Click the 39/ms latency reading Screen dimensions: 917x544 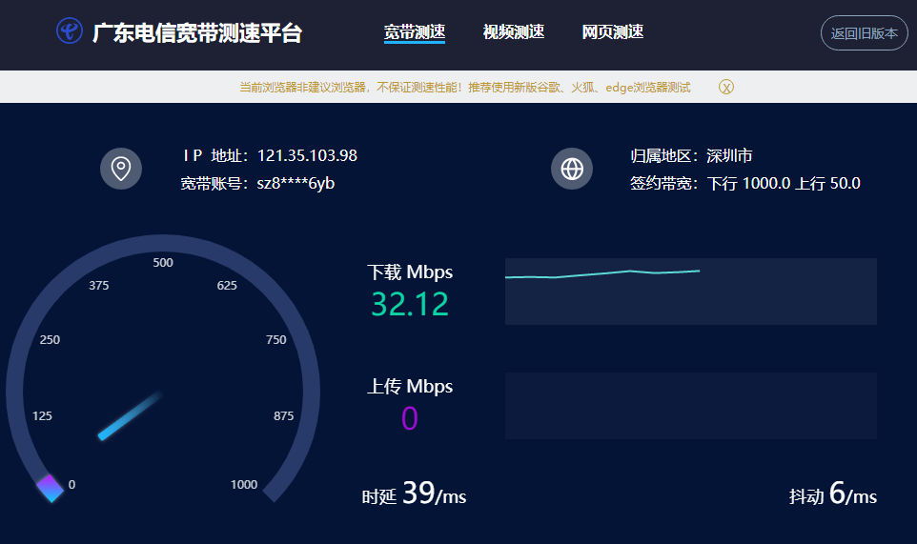click(434, 494)
